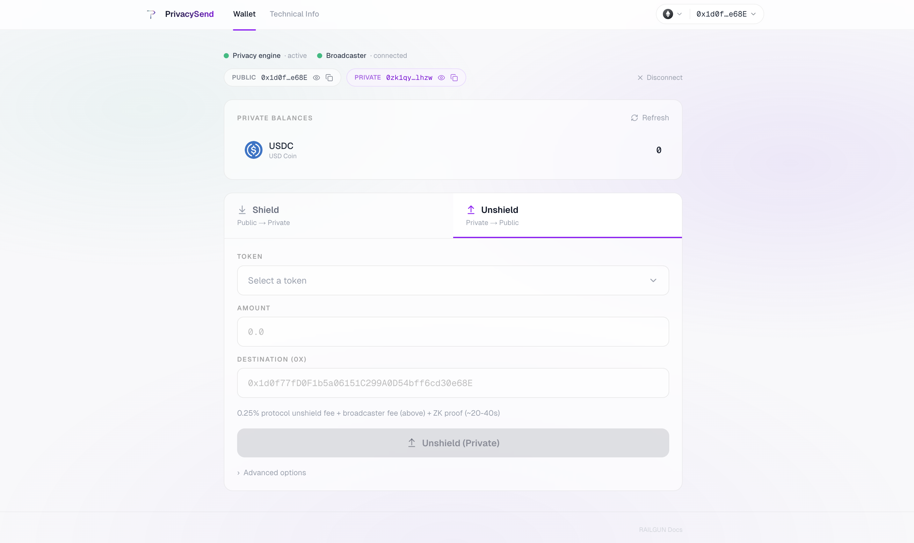Click the Unshield (Private) button
The width and height of the screenshot is (914, 543).
453,443
